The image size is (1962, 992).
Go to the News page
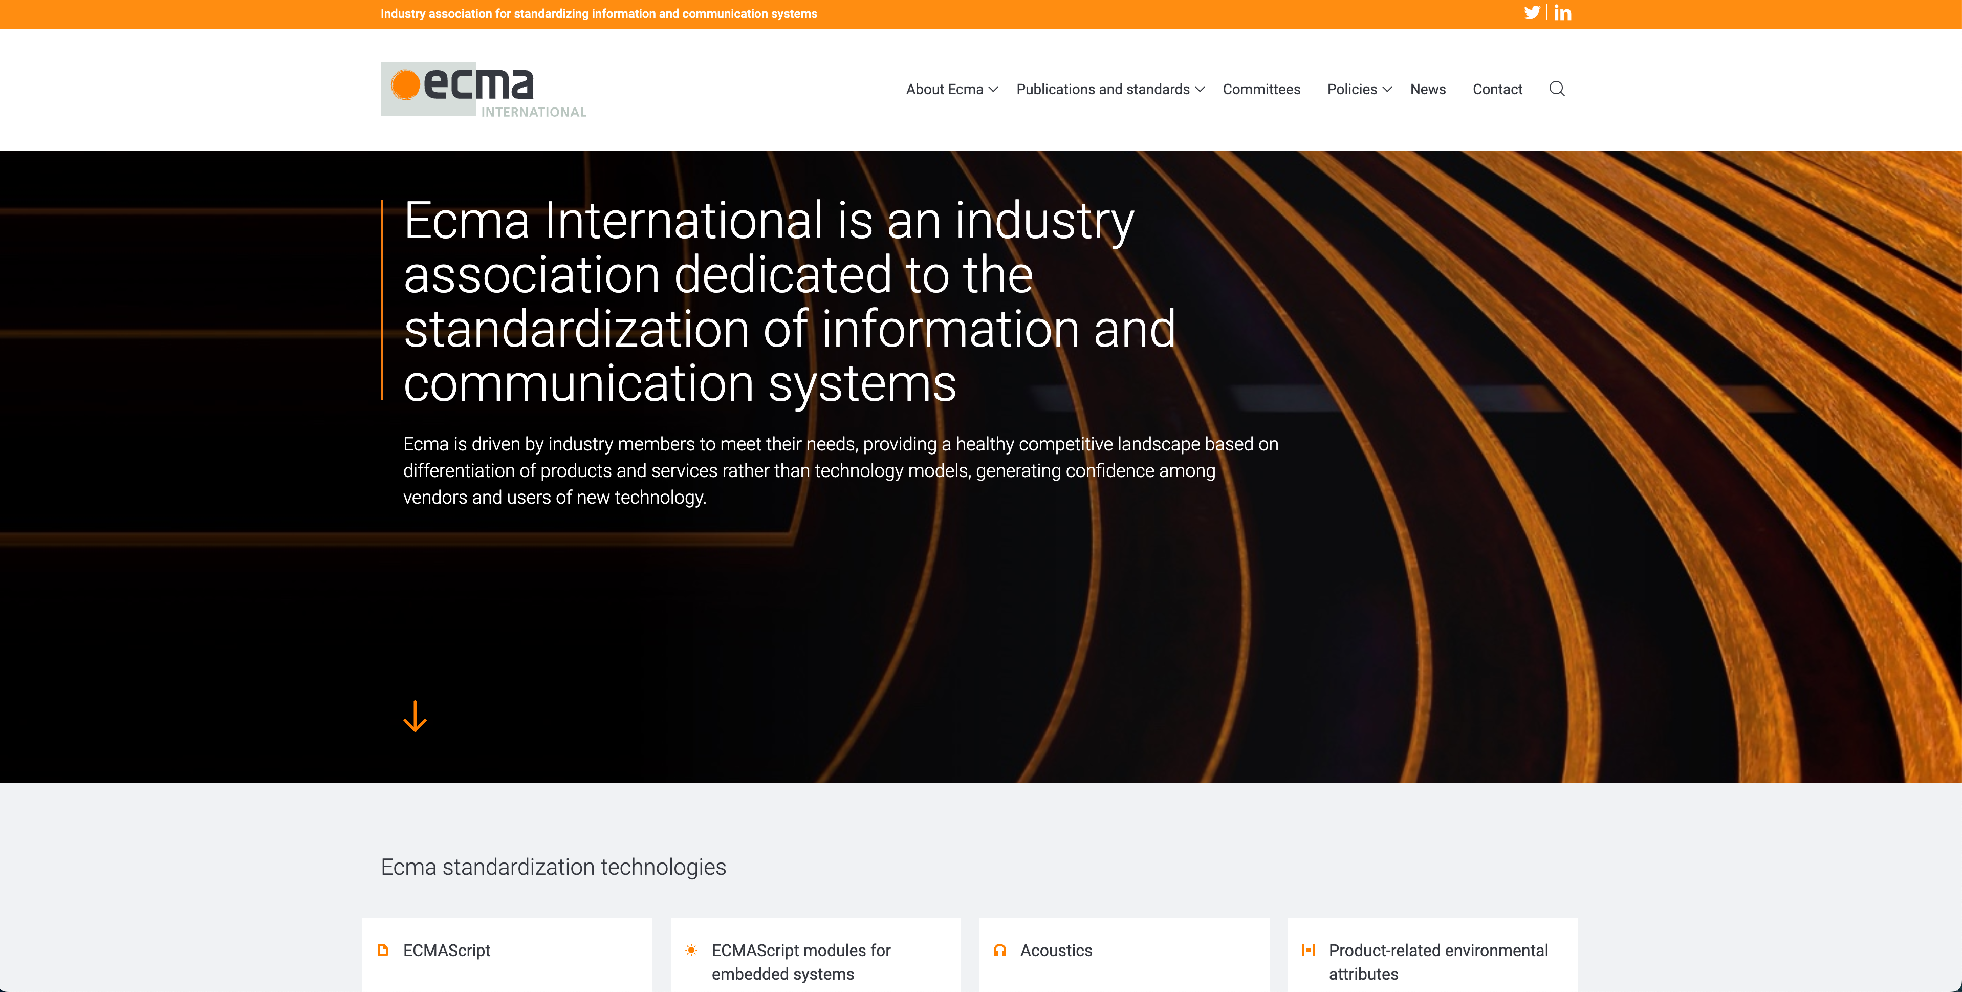(x=1427, y=90)
